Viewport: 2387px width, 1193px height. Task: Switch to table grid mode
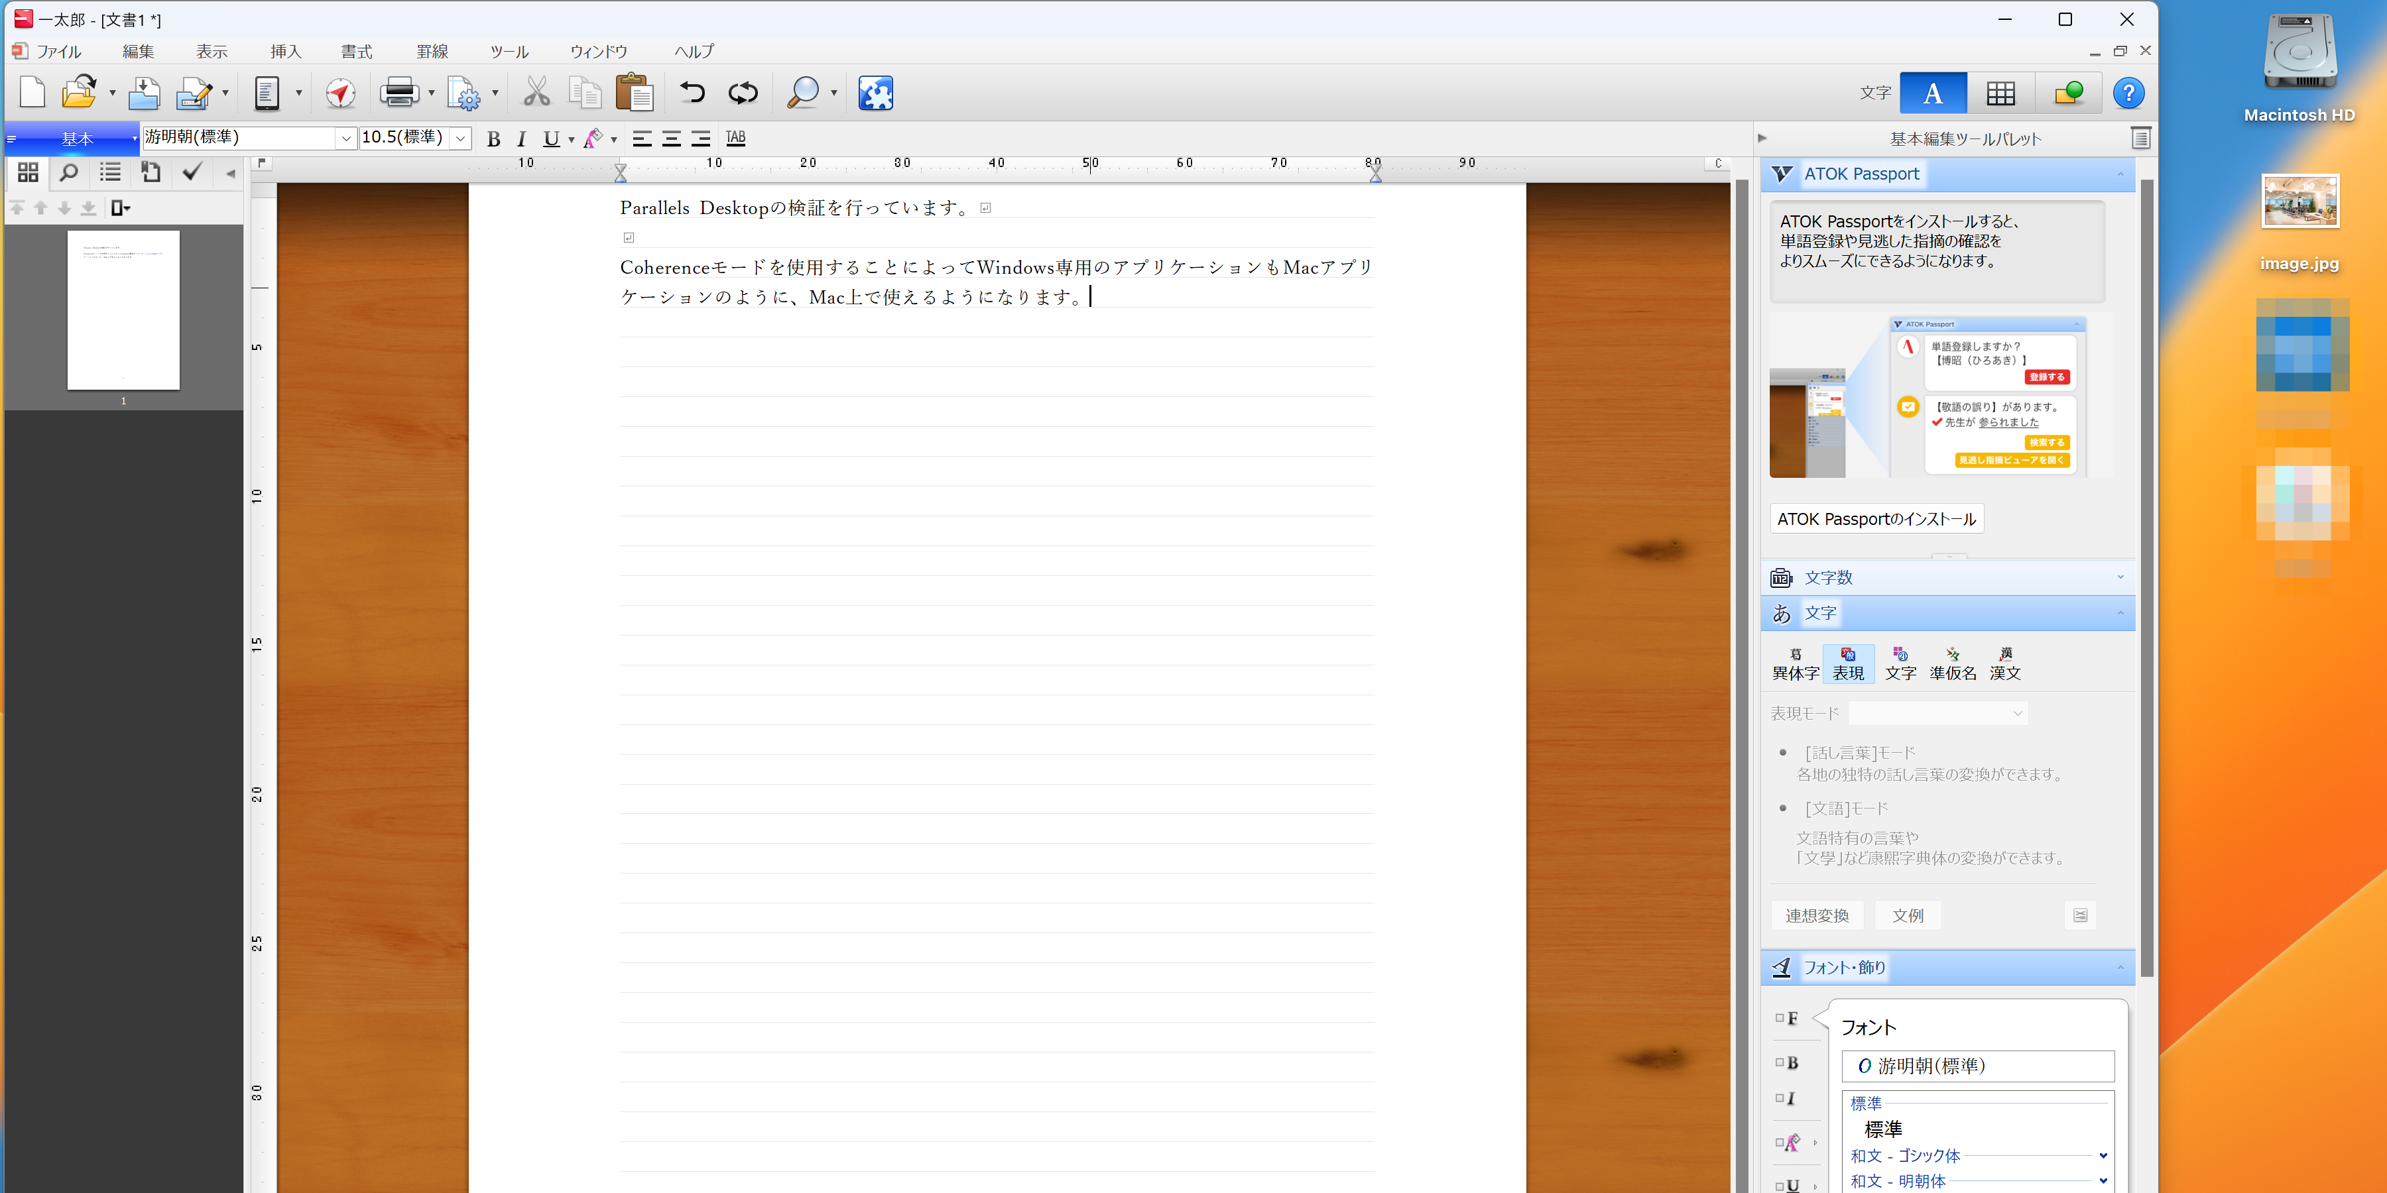pos(2000,93)
